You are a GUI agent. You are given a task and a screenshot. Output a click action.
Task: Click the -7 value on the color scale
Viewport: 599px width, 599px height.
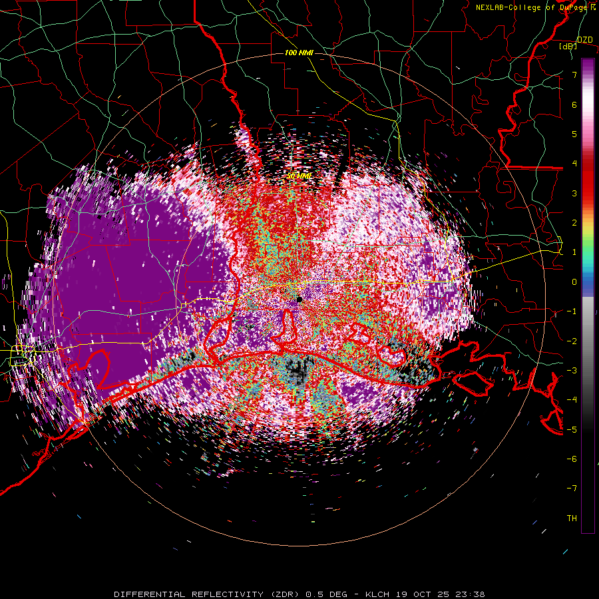(572, 489)
